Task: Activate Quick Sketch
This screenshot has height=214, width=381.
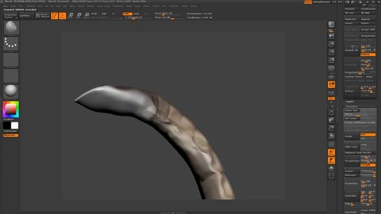Action: coord(42,16)
